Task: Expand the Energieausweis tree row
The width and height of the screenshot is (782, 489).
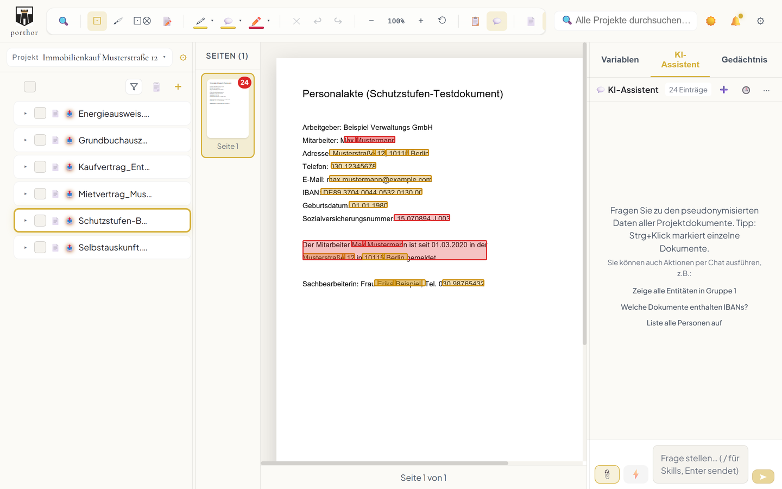Action: (25, 114)
